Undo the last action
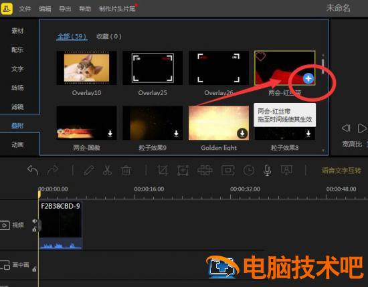The image size is (368, 287). 33,170
